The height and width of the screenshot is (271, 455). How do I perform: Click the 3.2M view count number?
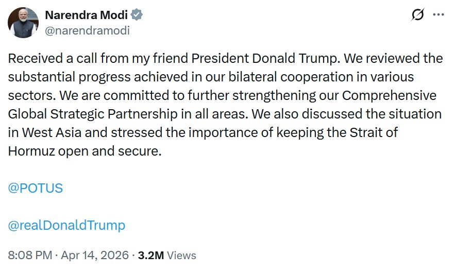pos(152,255)
